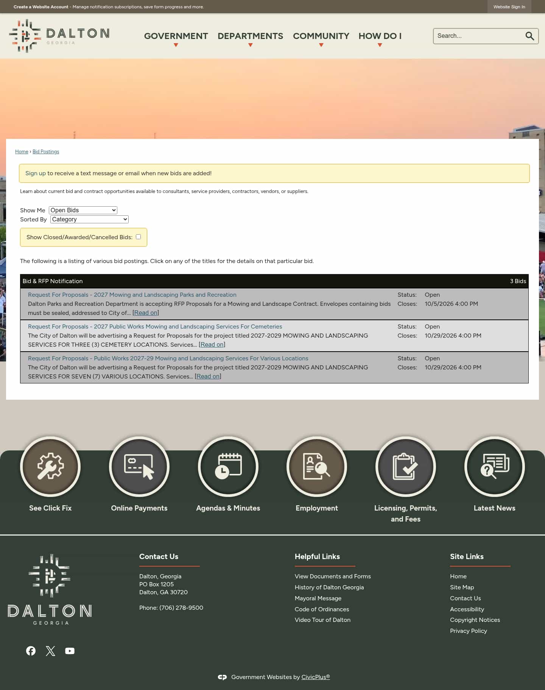The image size is (545, 690).
Task: Toggle Show Closed/Awarded/Cancelled Bids checkbox
Action: pos(139,237)
